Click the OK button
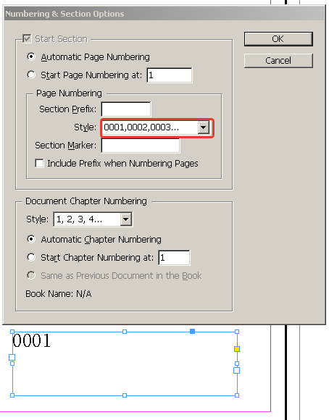Screen dimensions: 329x420 pyautogui.click(x=278, y=39)
